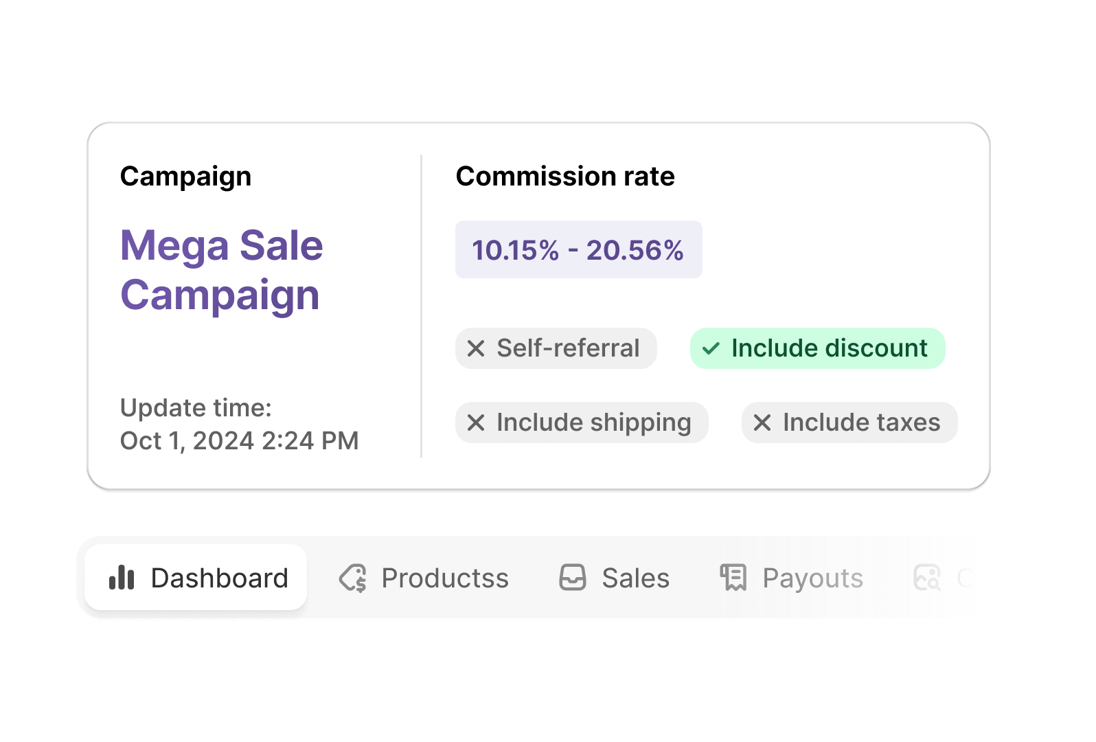Click the Productss price tag icon

pos(353,578)
